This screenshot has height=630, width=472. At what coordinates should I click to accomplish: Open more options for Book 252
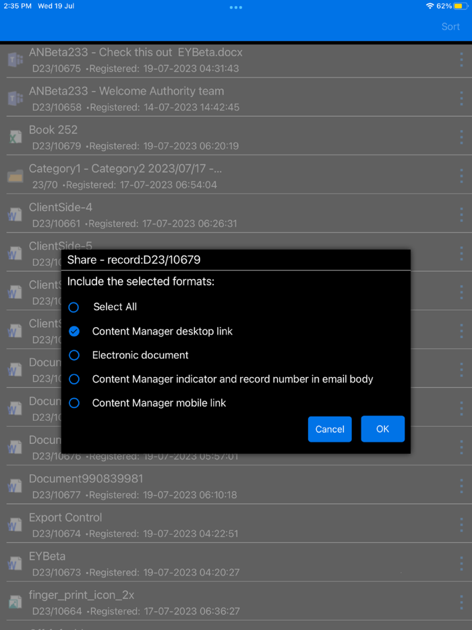461,138
